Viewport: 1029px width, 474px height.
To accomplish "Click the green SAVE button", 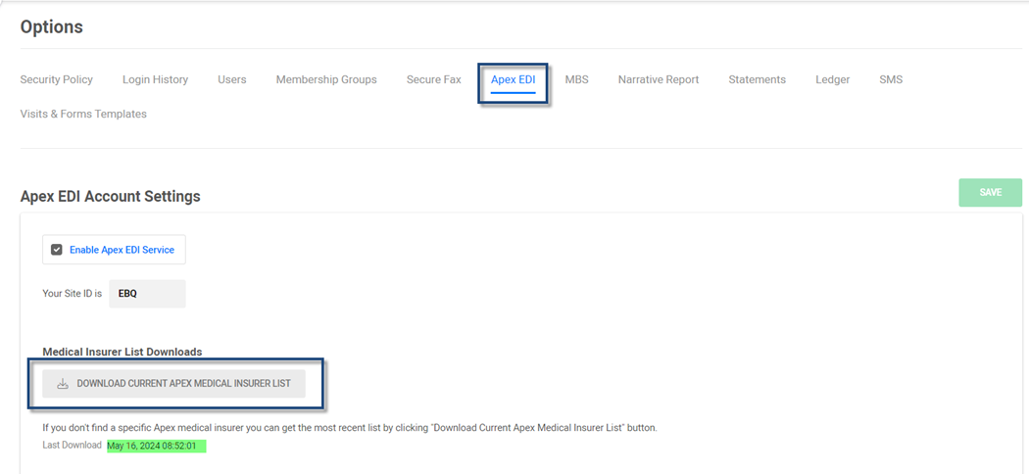I will tap(990, 193).
